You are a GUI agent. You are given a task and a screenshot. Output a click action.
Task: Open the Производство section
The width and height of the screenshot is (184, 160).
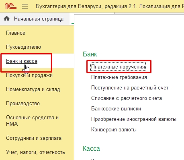point(23,104)
